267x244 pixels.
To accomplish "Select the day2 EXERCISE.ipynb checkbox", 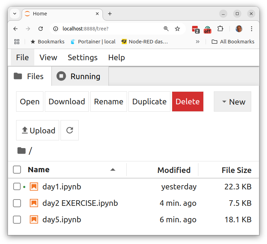I will [17, 203].
